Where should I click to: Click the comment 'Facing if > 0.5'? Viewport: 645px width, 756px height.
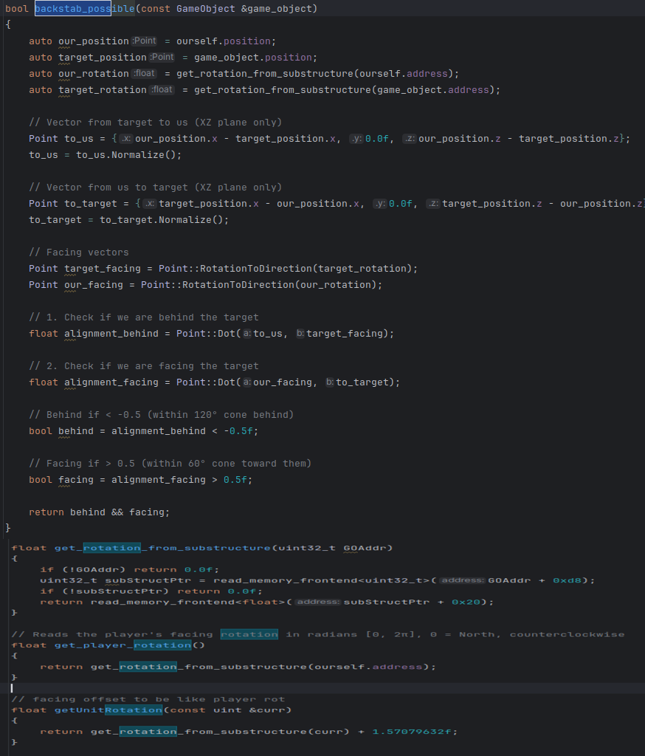point(170,464)
